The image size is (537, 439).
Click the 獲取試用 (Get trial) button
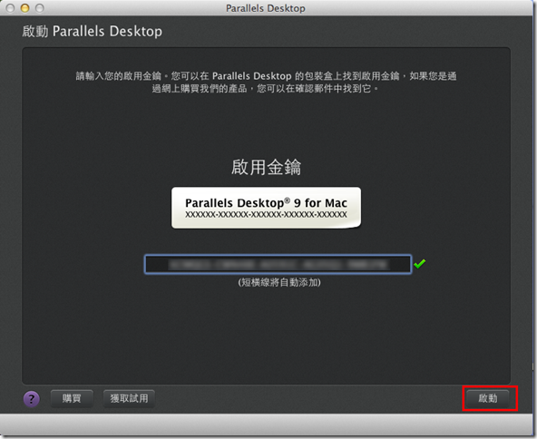click(129, 398)
